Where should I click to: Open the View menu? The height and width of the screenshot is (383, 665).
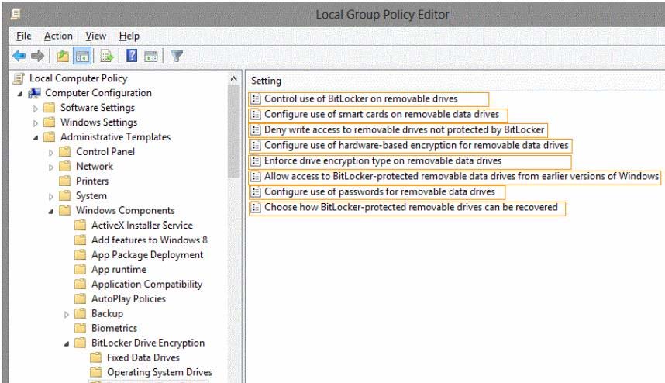(x=95, y=36)
